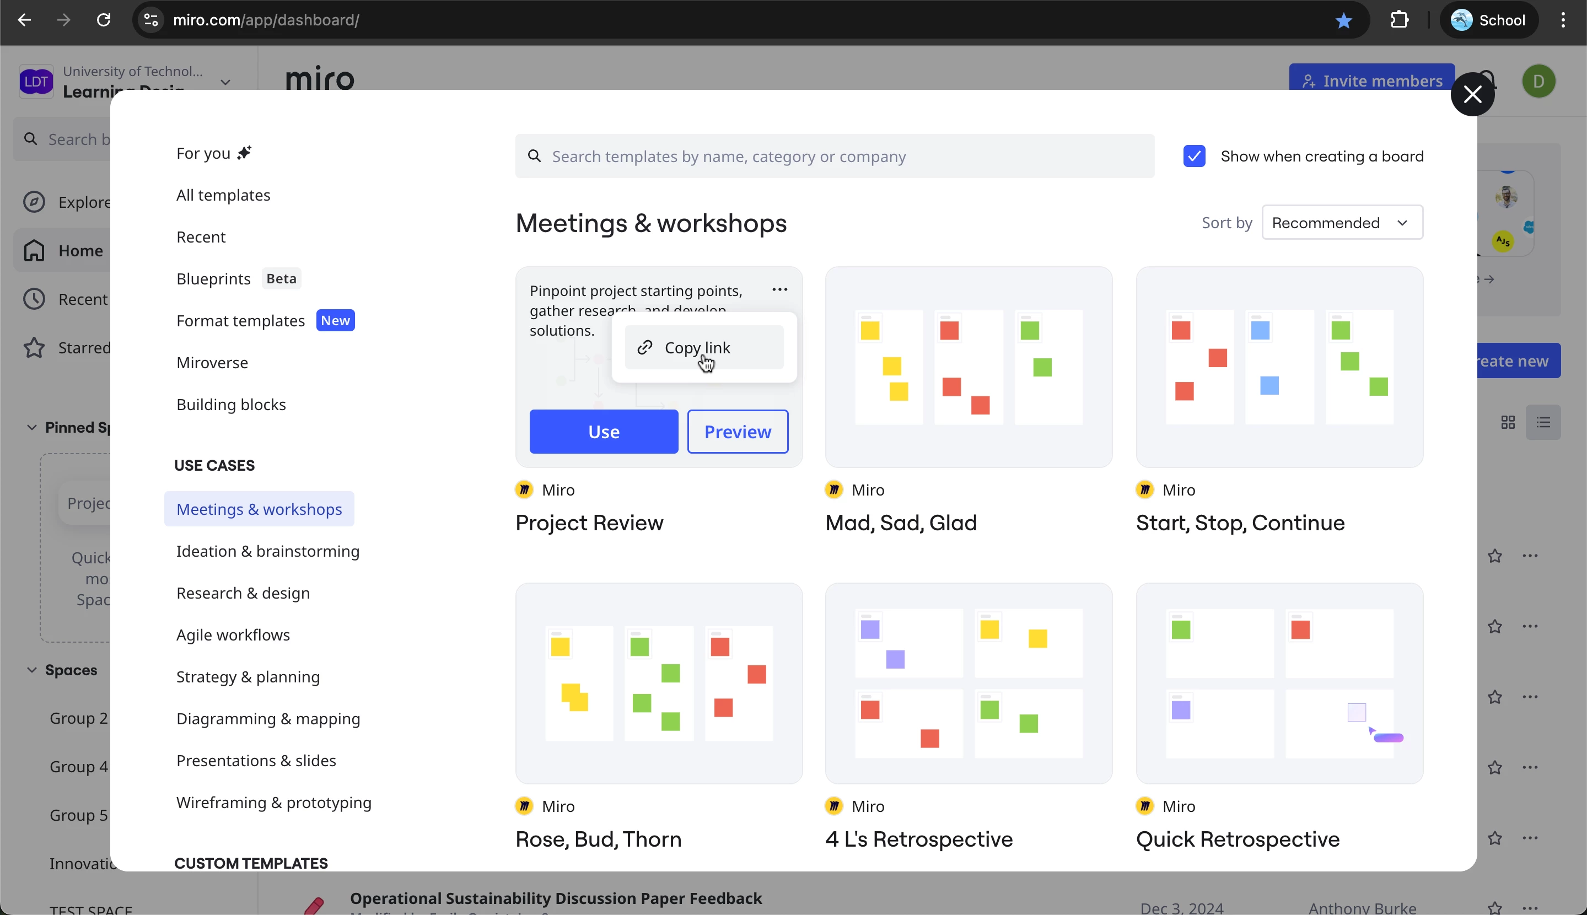Screen dimensions: 1587x915
Task: Click the Starred star icon in sidebar
Action: [x=34, y=348]
